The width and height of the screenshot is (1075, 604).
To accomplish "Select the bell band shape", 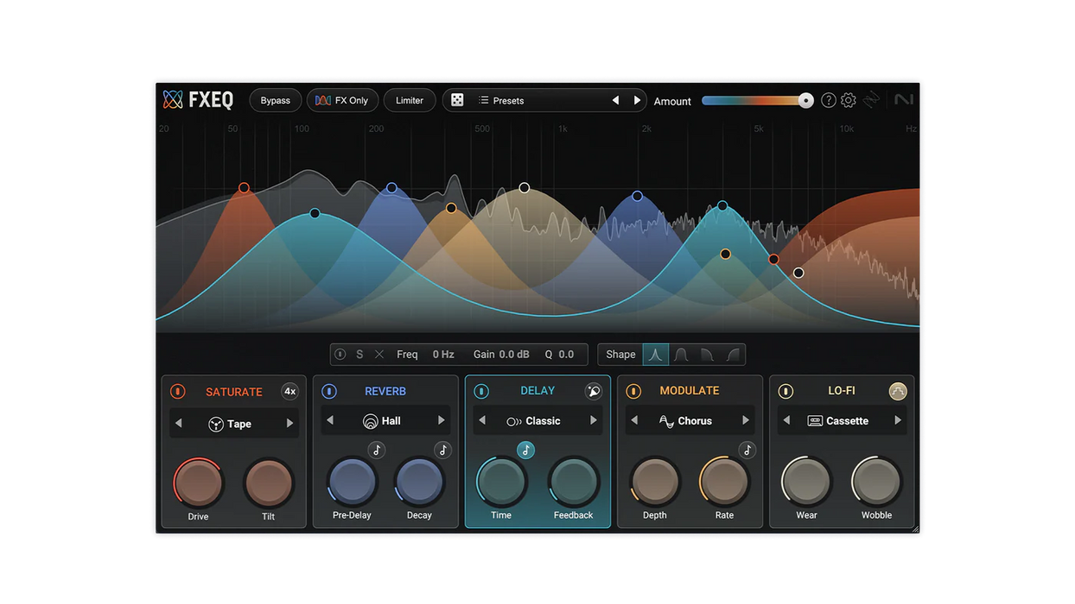I will [x=656, y=355].
